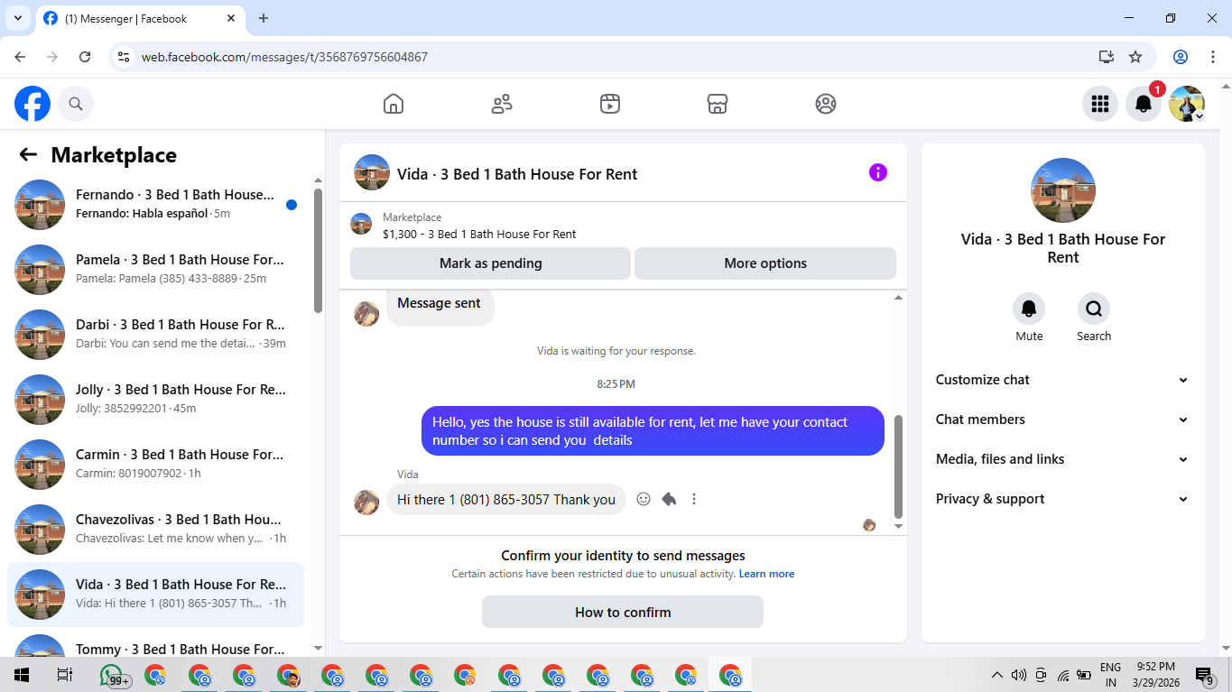Click the browser back arrow

pos(20,57)
